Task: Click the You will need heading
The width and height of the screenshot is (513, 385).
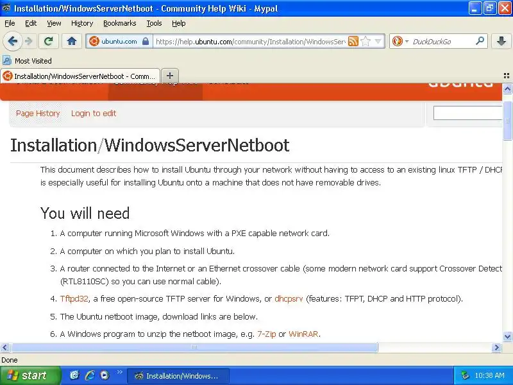Action: (85, 213)
